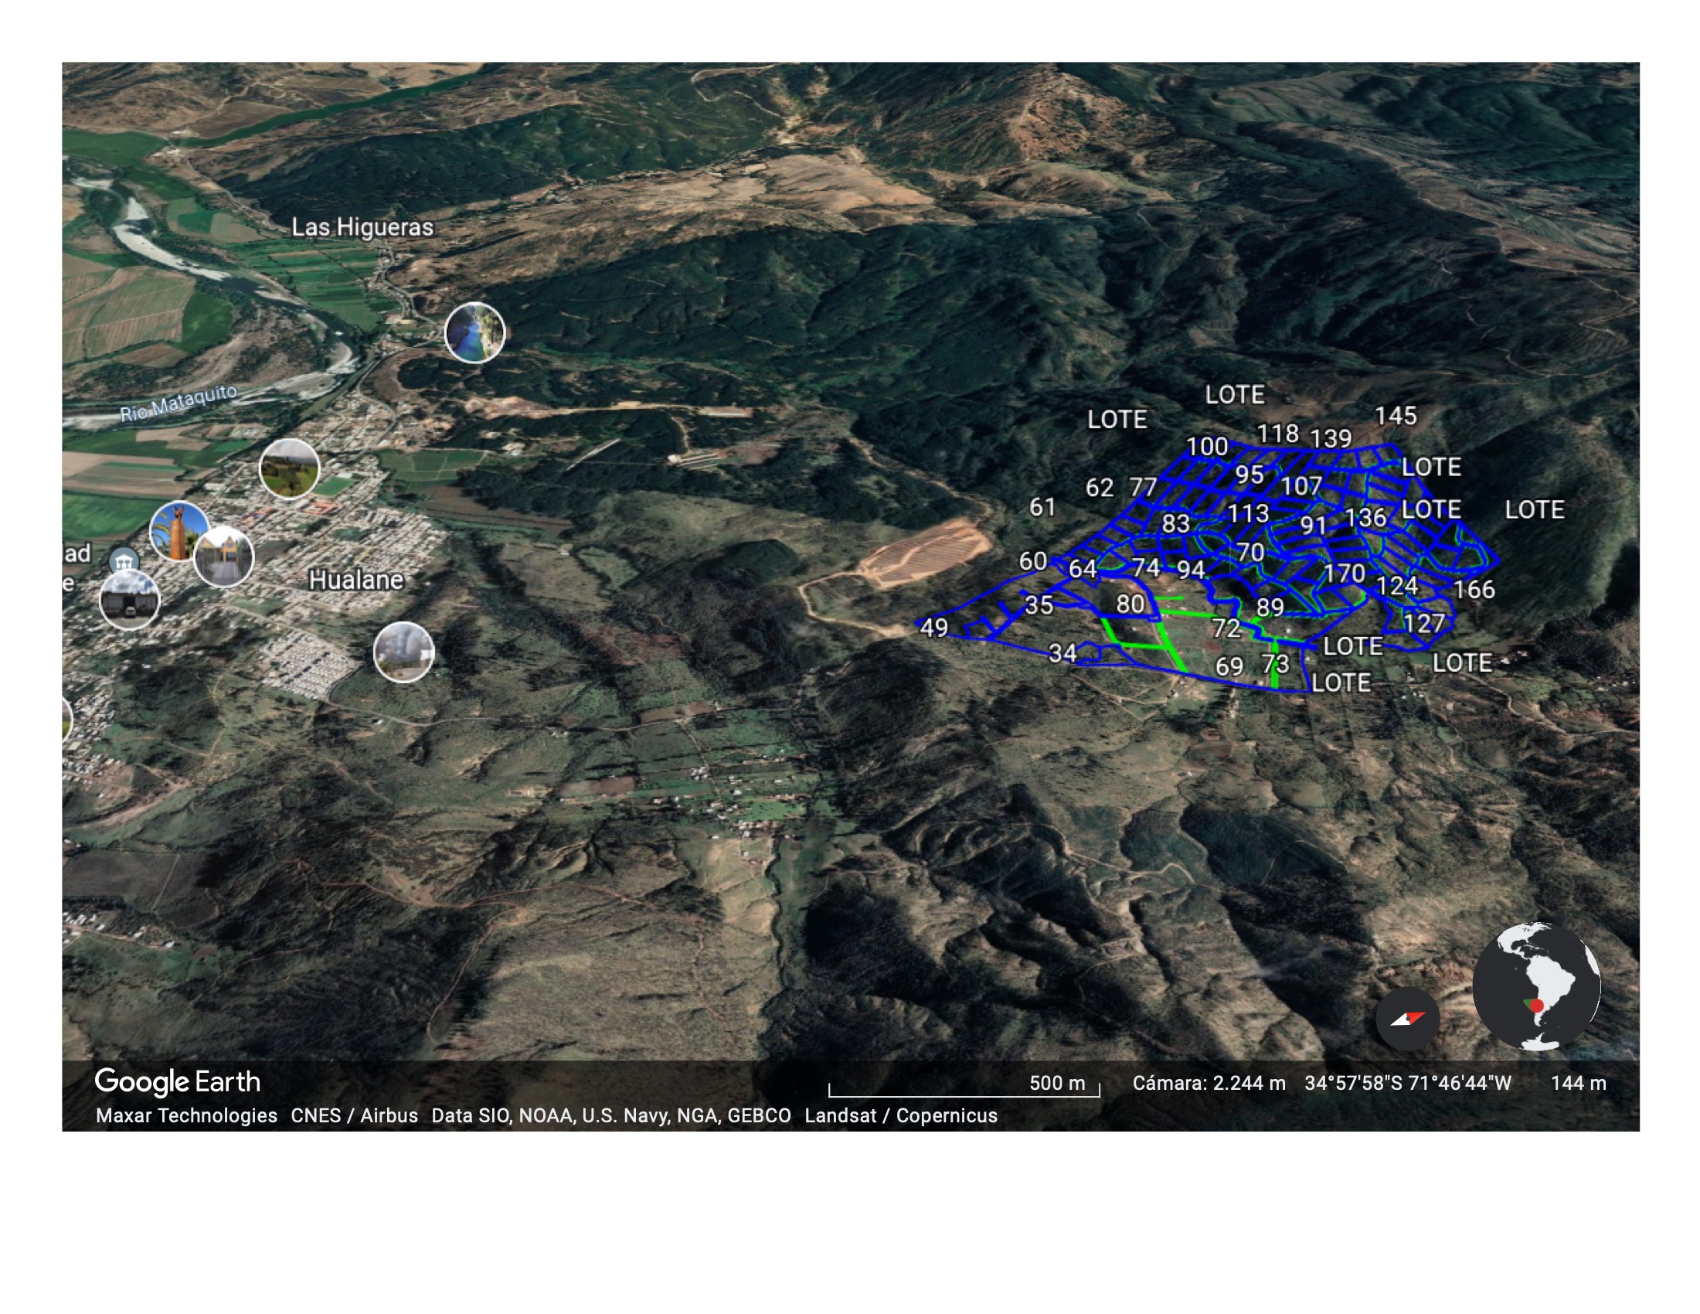Select lot number 49 label
Screen dimensions: 1700x1314
(934, 628)
